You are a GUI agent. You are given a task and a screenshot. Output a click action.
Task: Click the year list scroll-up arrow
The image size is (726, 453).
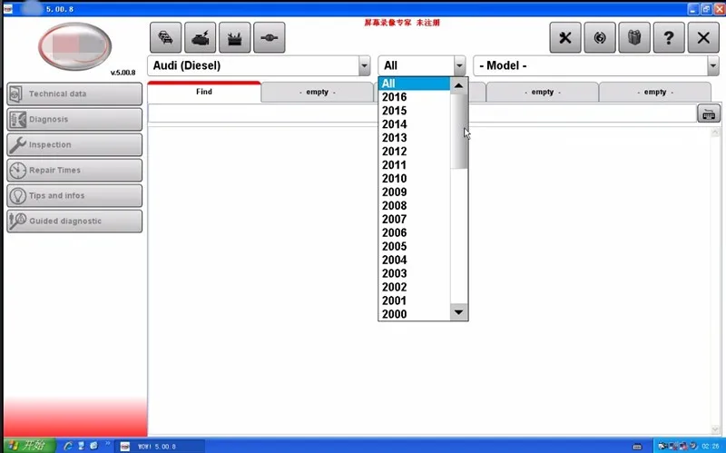click(458, 85)
